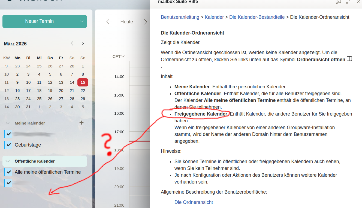
Task: Go to next month in mini calendar
Action: pos(83,44)
